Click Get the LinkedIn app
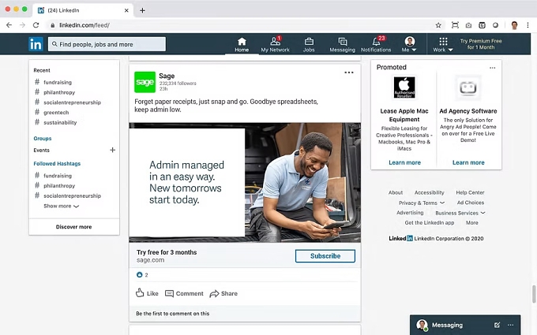The width and height of the screenshot is (537, 335). pos(430,222)
